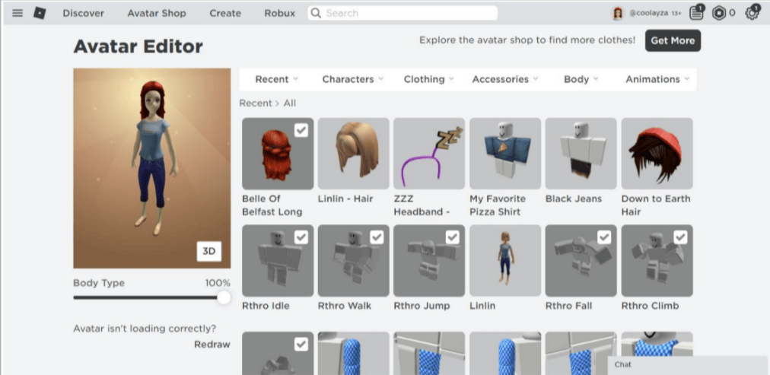Switch avatar preview to 3D
This screenshot has height=375, width=770.
point(208,252)
